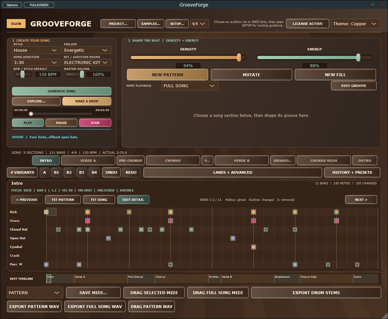388x319 pixels.
Task: Adjust the Master Volume slider
Action: tap(82, 74)
